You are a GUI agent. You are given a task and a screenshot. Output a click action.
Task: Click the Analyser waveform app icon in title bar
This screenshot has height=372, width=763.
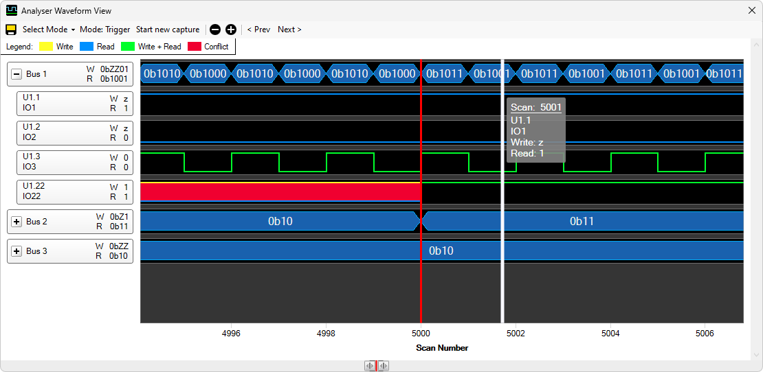tap(11, 11)
